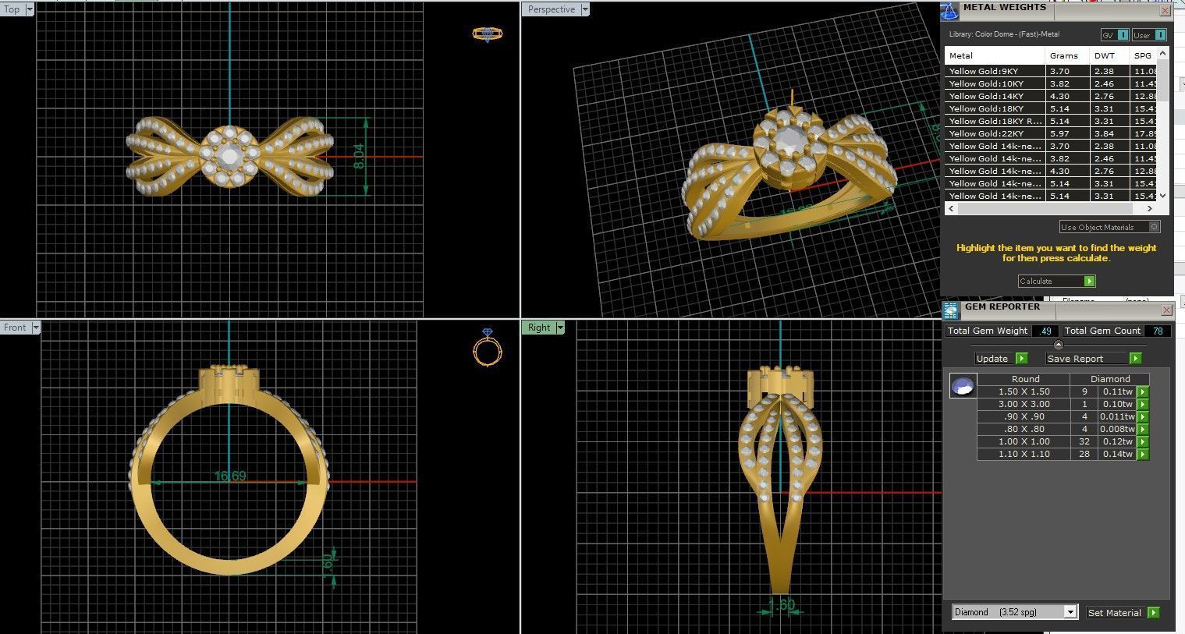Viewport: 1185px width, 634px height.
Task: Toggle the User switch in Metal Weights
Action: [1160, 35]
